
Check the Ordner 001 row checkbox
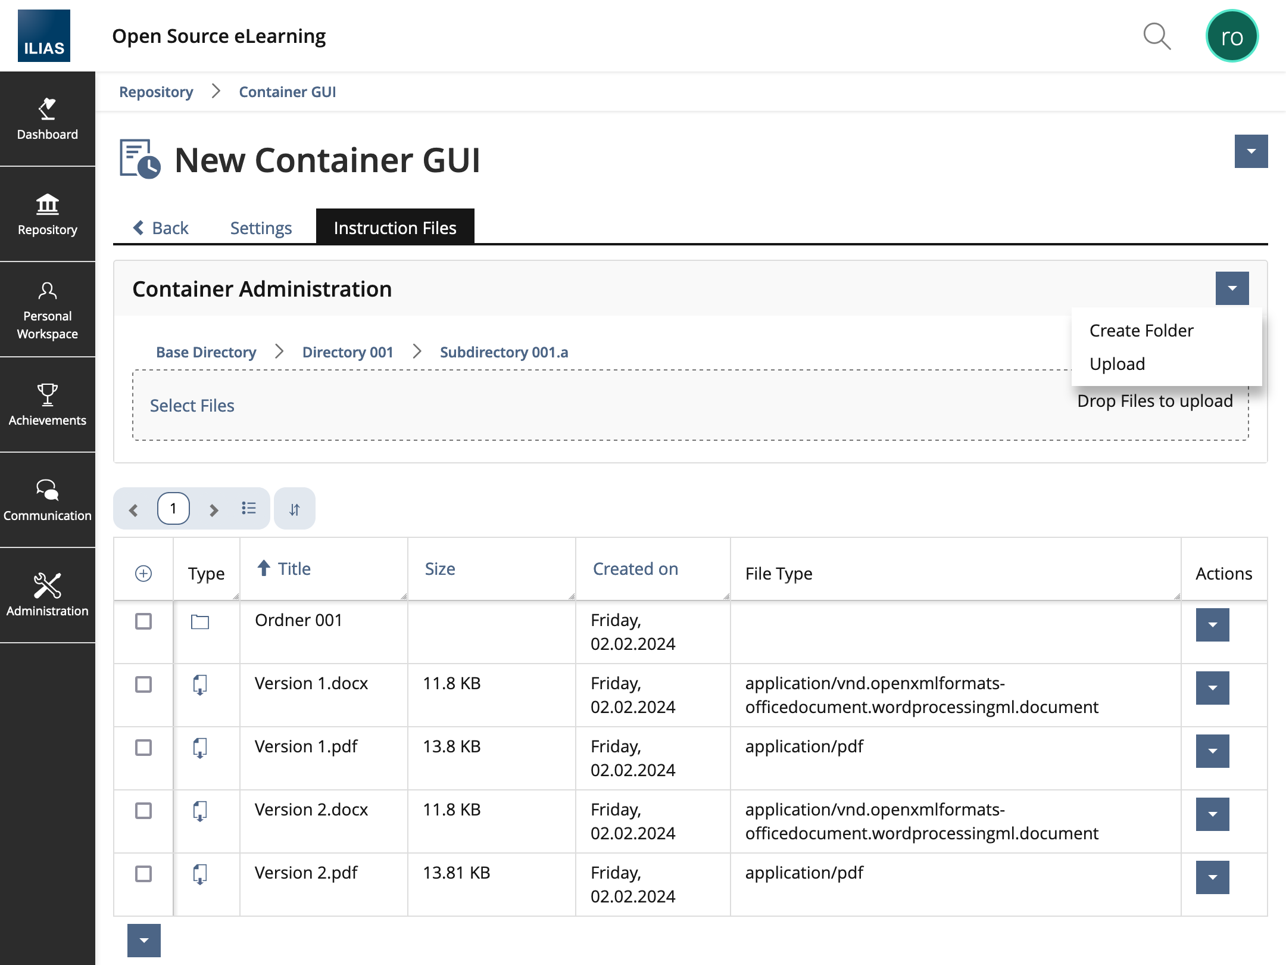point(143,621)
